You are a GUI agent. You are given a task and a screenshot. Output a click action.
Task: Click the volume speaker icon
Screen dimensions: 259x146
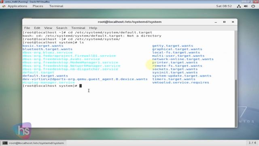(x=246, y=6)
